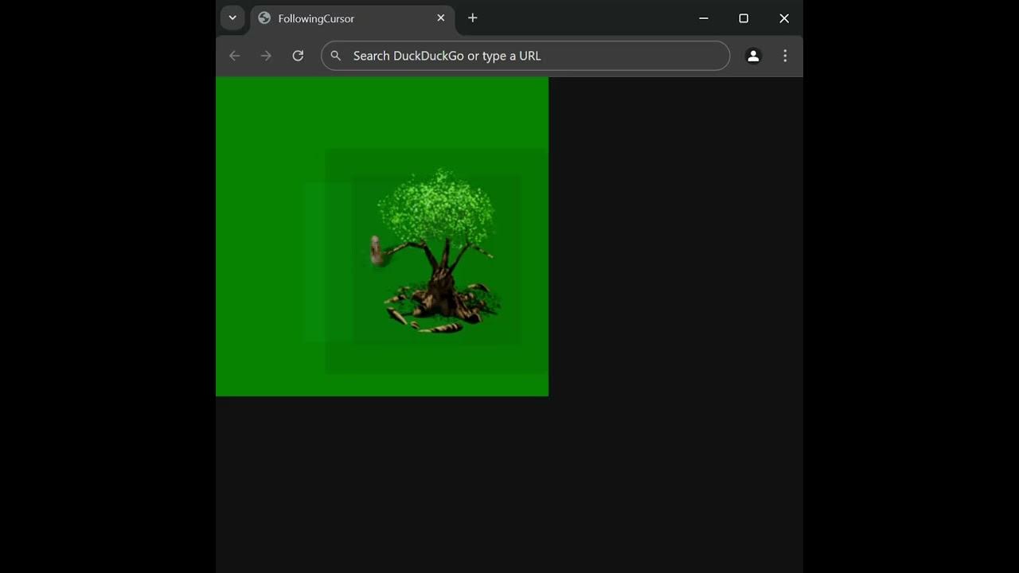Select the FollowingCursor tab
This screenshot has height=573, width=1019.
coord(353,18)
